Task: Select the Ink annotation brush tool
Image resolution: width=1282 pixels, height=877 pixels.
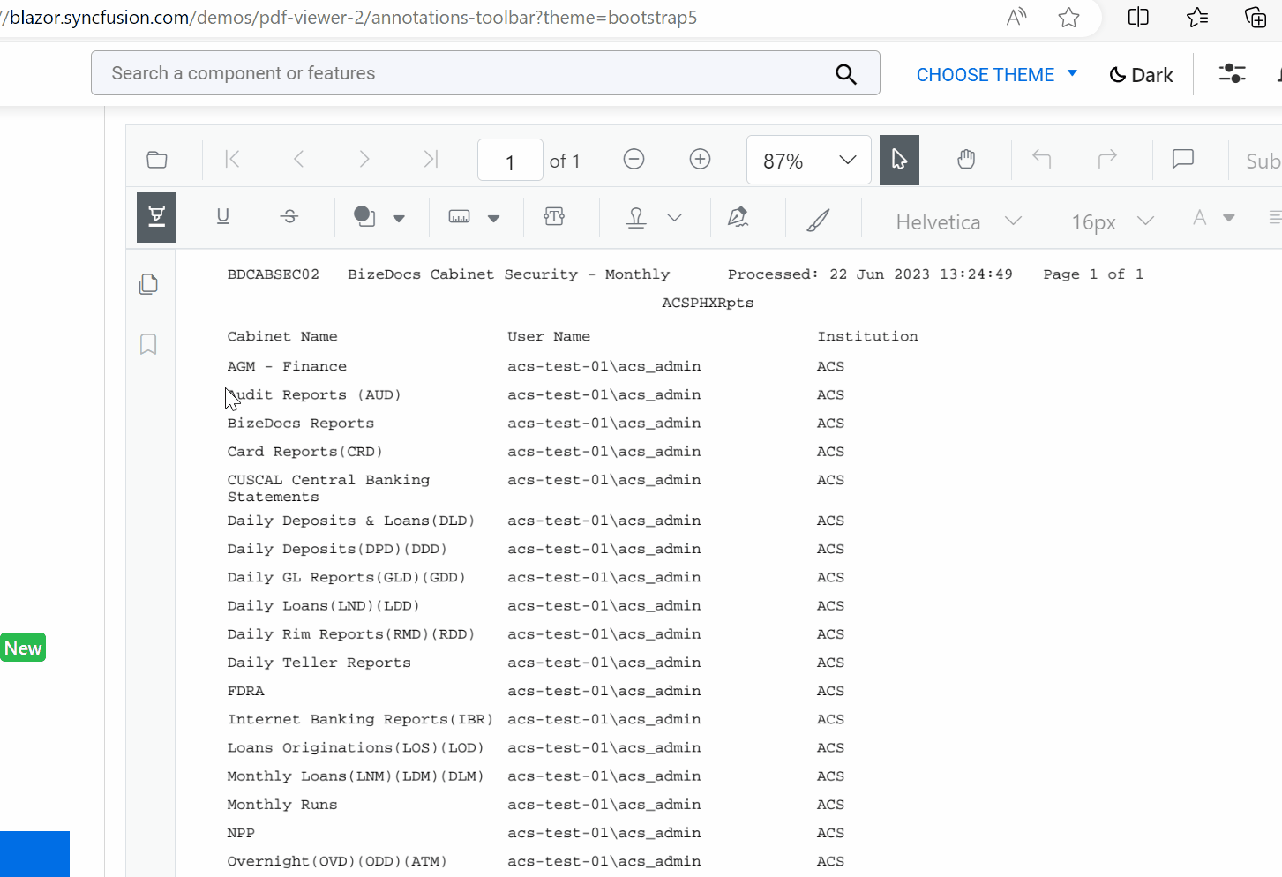Action: [x=820, y=218]
